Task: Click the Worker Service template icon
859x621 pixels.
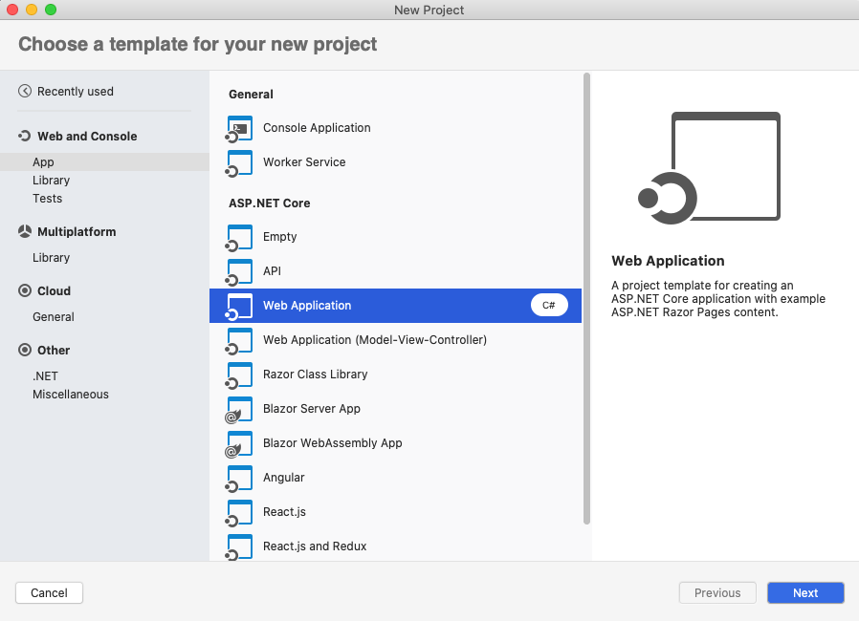Action: coord(238,162)
